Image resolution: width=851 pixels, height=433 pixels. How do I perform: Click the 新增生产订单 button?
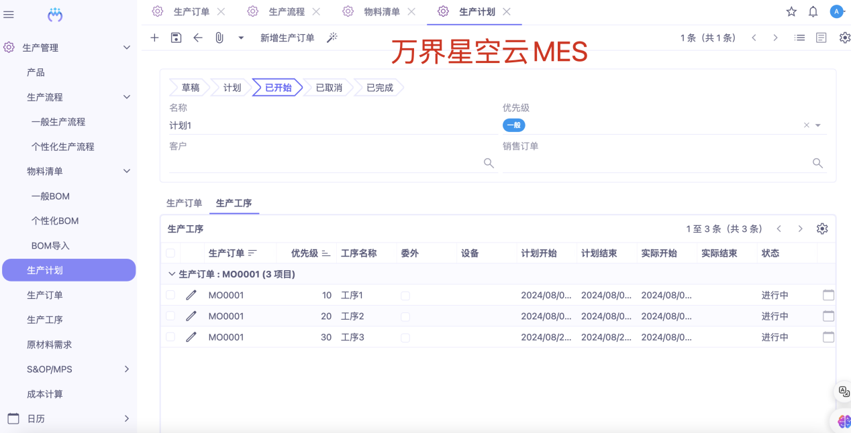(x=287, y=38)
